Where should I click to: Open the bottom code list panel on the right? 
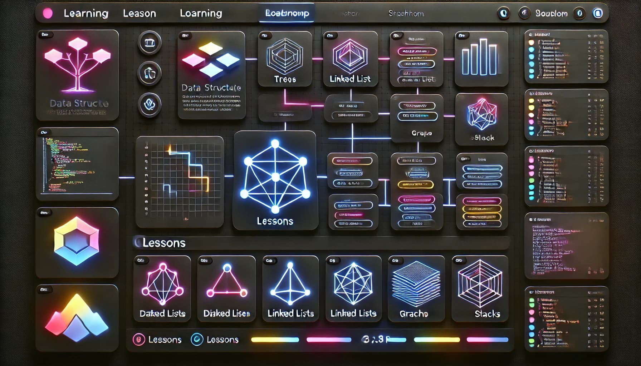pyautogui.click(x=566, y=319)
